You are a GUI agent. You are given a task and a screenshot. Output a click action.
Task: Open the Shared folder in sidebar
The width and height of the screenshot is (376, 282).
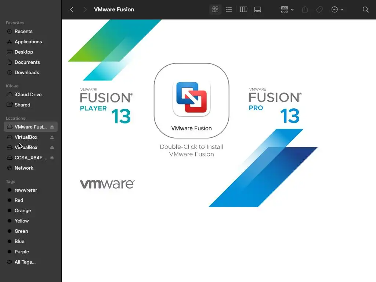tap(31, 105)
